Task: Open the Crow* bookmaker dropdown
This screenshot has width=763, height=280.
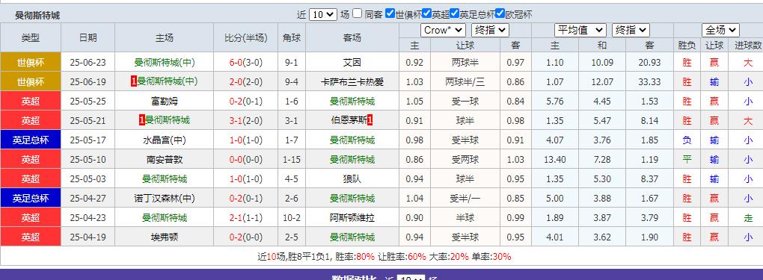Action: point(444,30)
